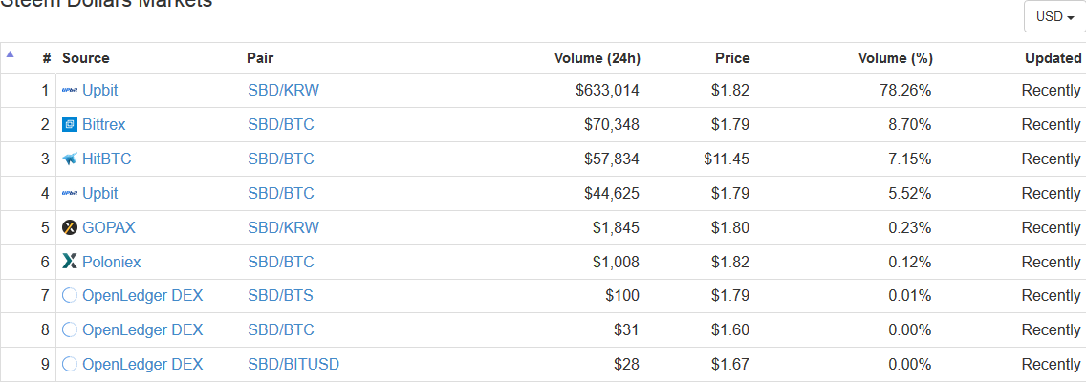This screenshot has height=382, width=1086.
Task: Click OpenLedger DEX icon beside SBD/BITUSD row
Action: (69, 365)
